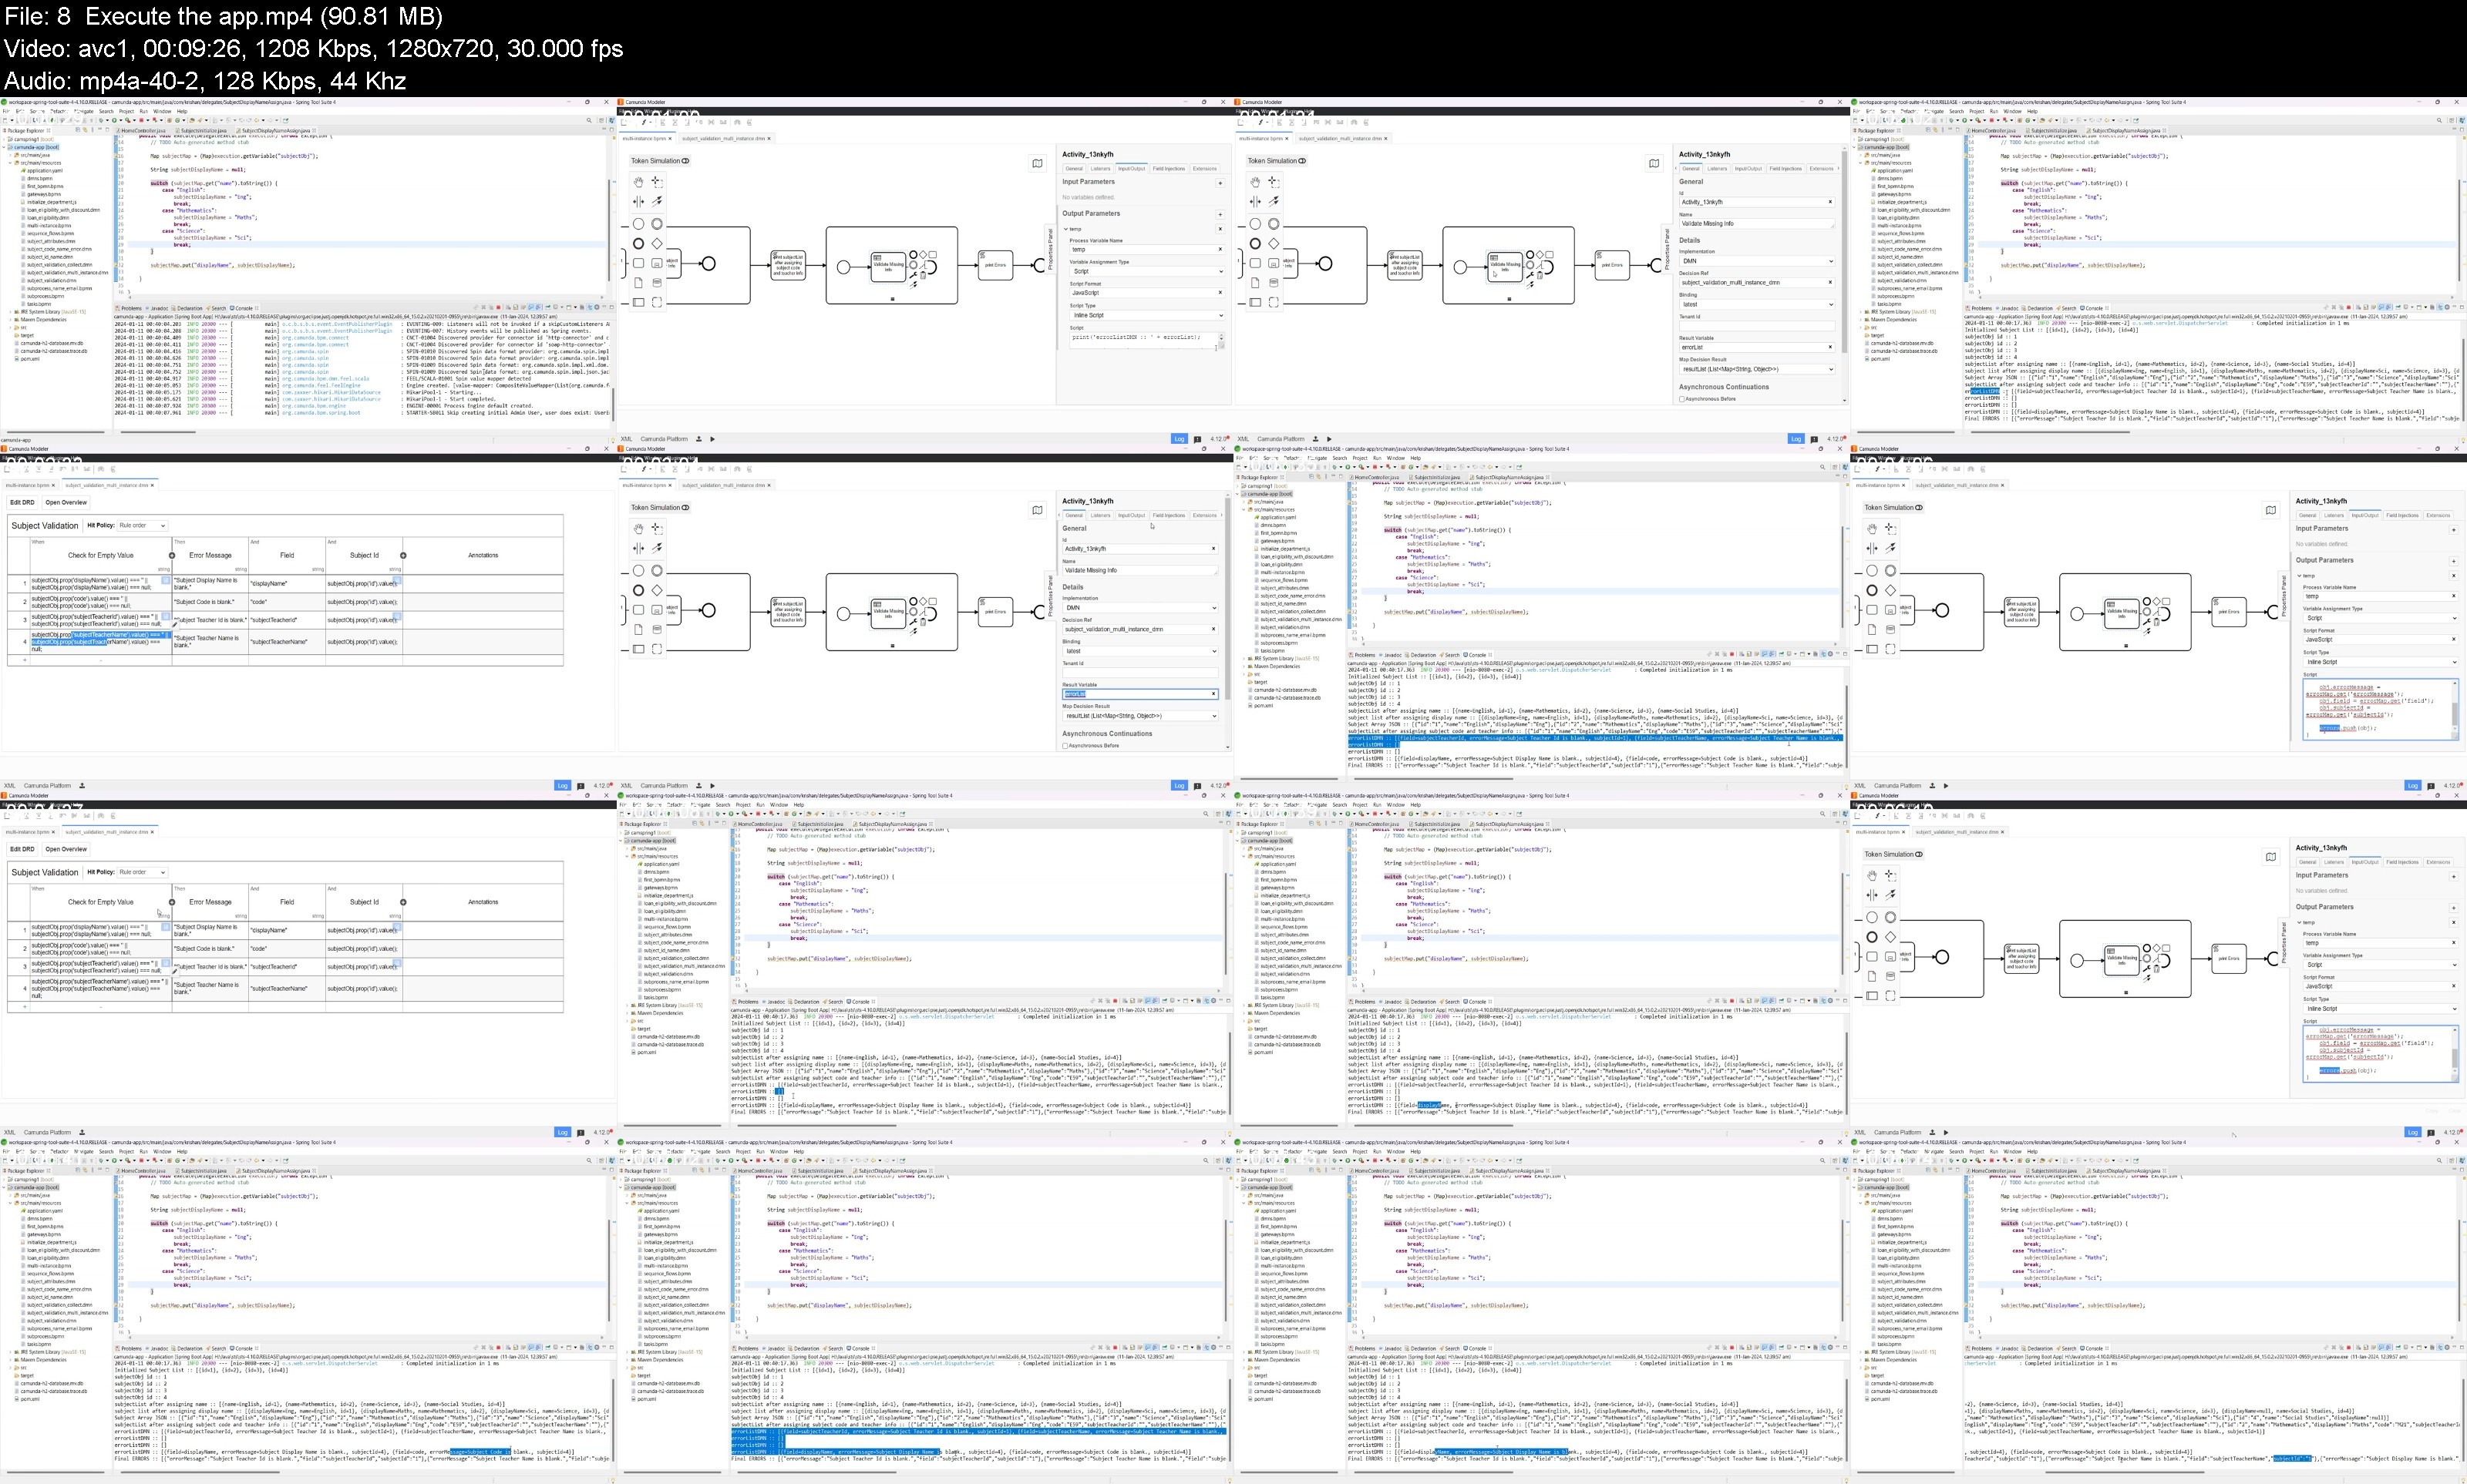Add output column plus in highlighted-row DMN table frame
The width and height of the screenshot is (2467, 1484).
click(403, 555)
